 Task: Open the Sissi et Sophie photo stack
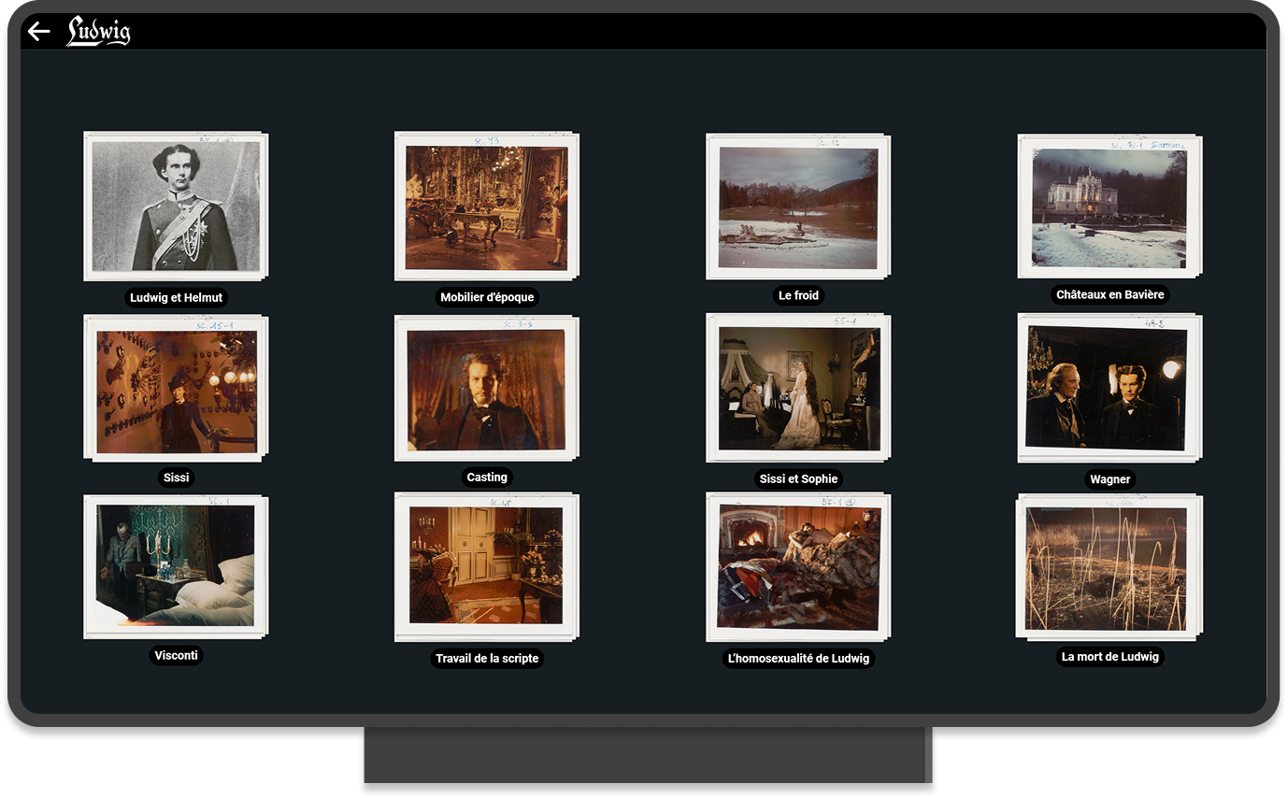[x=797, y=388]
